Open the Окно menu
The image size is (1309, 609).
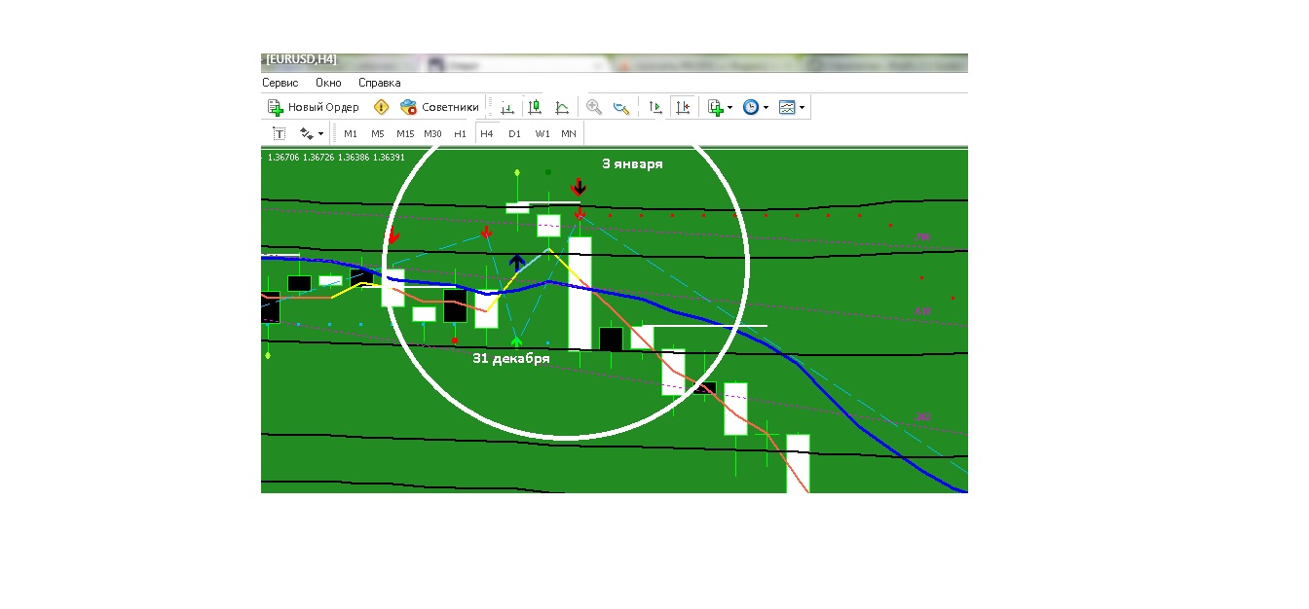tap(328, 83)
